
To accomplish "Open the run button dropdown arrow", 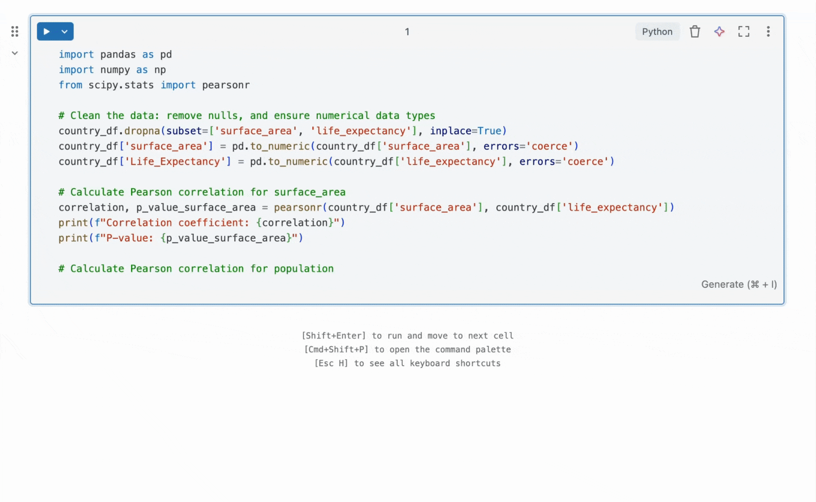I will tap(64, 31).
